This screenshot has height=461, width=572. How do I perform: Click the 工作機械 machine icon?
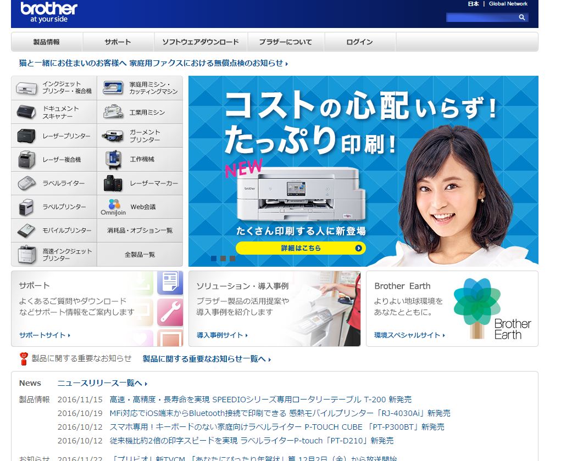tap(113, 160)
